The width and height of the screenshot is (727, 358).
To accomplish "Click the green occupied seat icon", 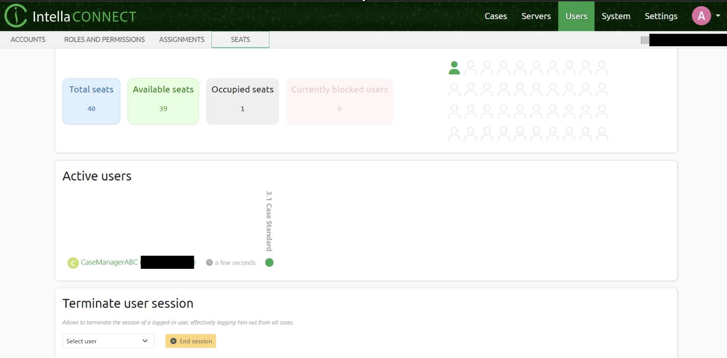I will [454, 68].
